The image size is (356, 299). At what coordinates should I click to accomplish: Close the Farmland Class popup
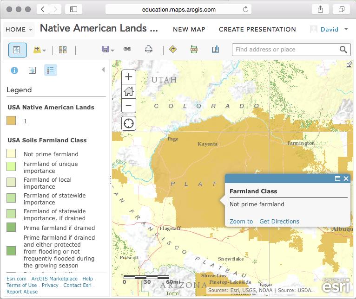pos(346,178)
